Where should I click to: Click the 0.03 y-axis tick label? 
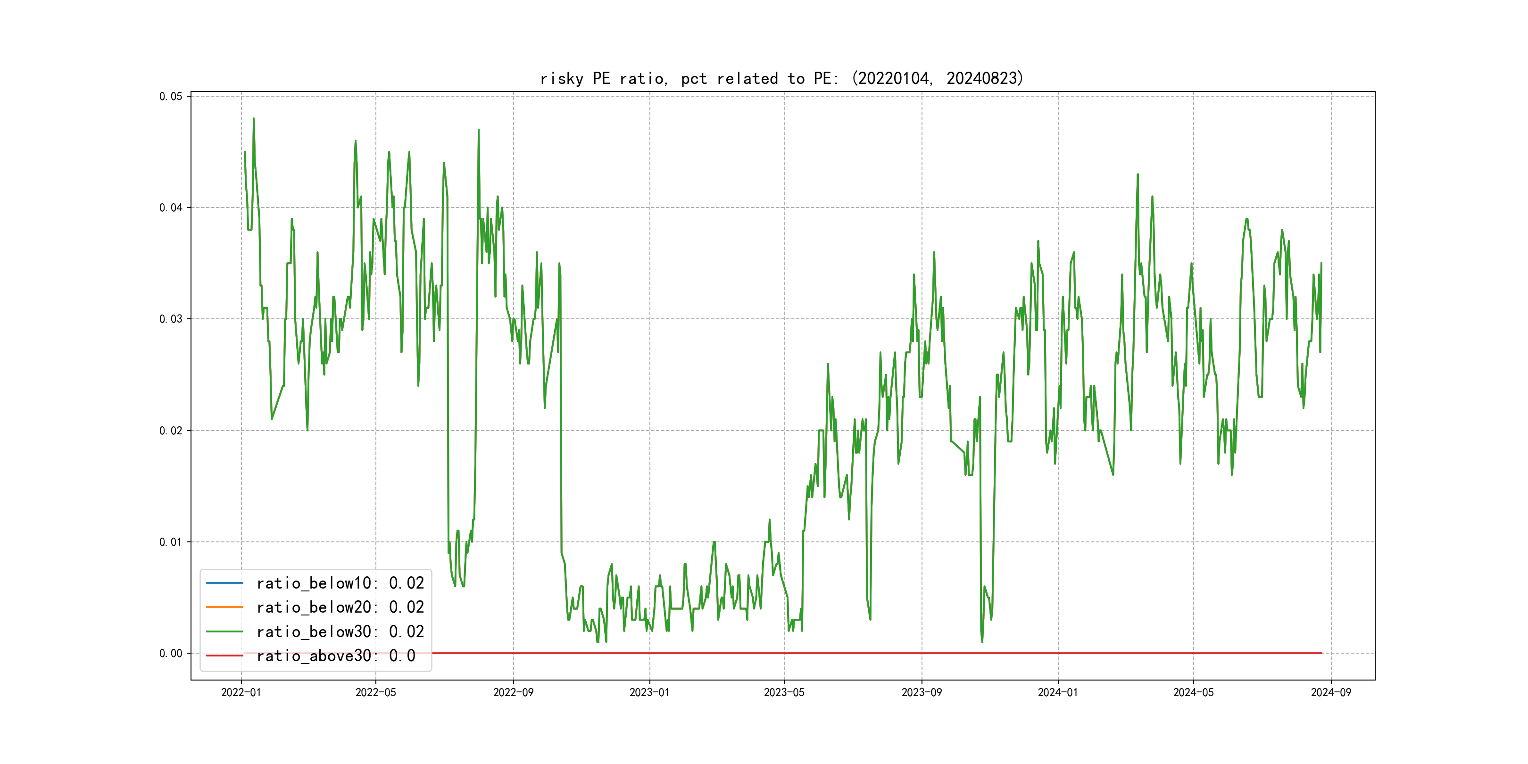pyautogui.click(x=171, y=319)
